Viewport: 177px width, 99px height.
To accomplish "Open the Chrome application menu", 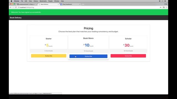I will [17, 1].
